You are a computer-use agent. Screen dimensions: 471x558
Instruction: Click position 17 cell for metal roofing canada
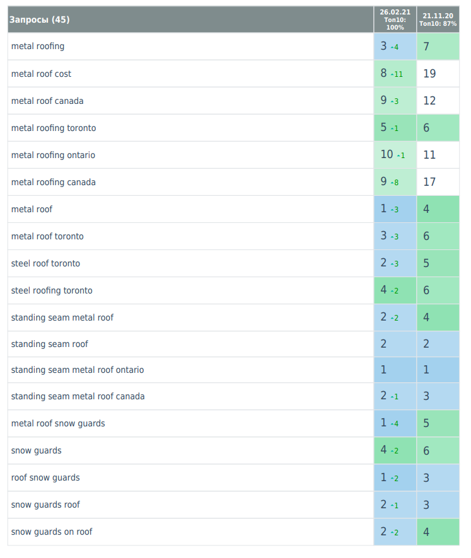pos(438,182)
